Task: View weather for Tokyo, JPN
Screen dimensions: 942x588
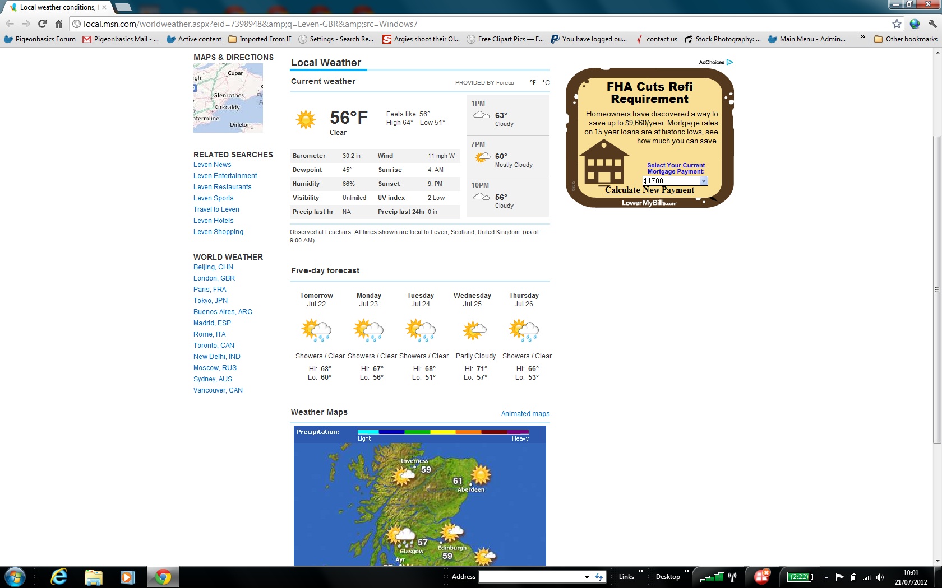Action: click(210, 301)
